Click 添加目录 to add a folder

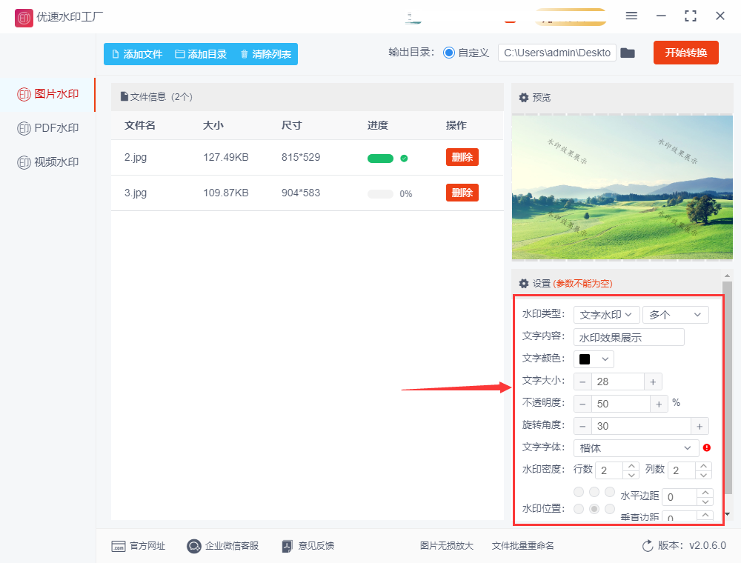(x=201, y=54)
